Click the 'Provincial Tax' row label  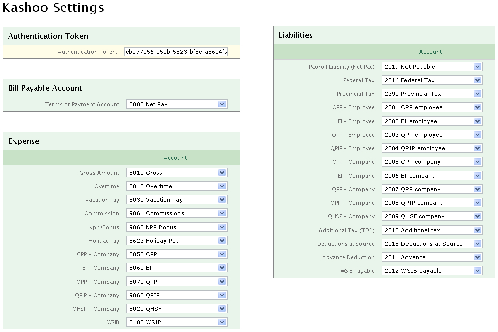[356, 94]
